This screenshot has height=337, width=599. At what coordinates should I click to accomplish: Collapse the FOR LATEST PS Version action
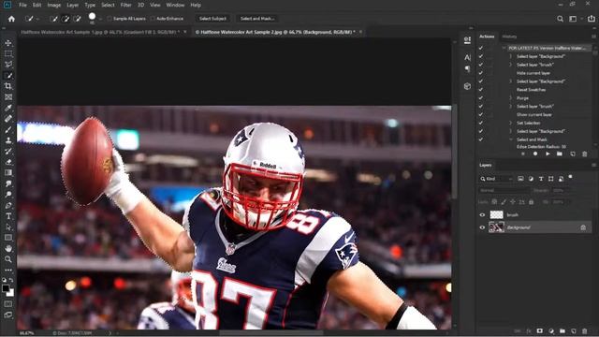coord(504,48)
